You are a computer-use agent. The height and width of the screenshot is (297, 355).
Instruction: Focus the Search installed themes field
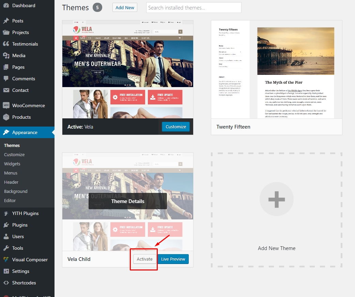coord(194,7)
